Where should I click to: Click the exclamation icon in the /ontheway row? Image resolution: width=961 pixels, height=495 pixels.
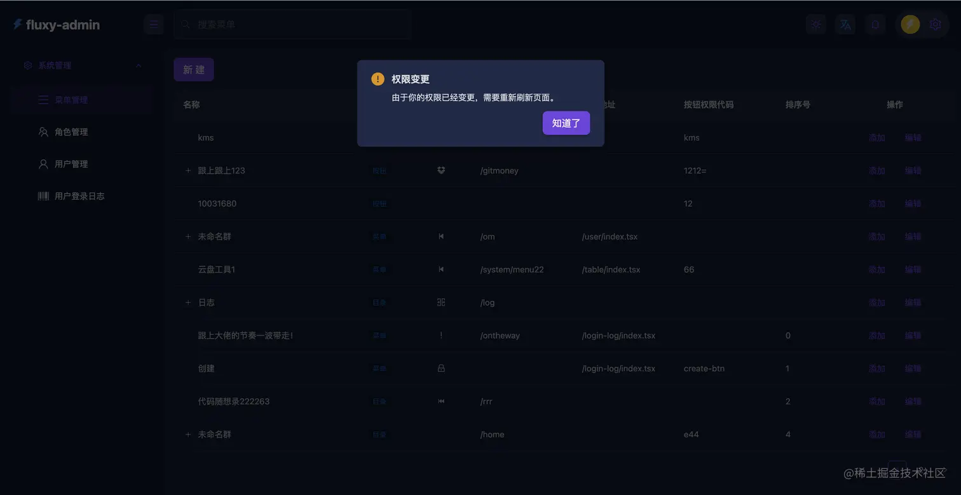tap(441, 336)
